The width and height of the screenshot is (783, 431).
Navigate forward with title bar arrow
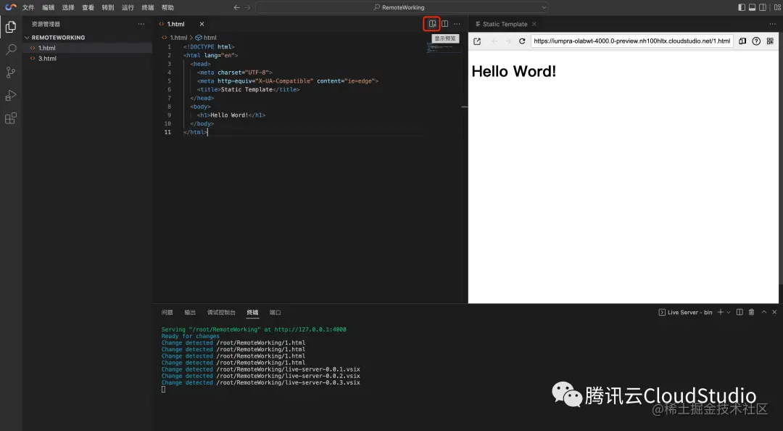247,7
